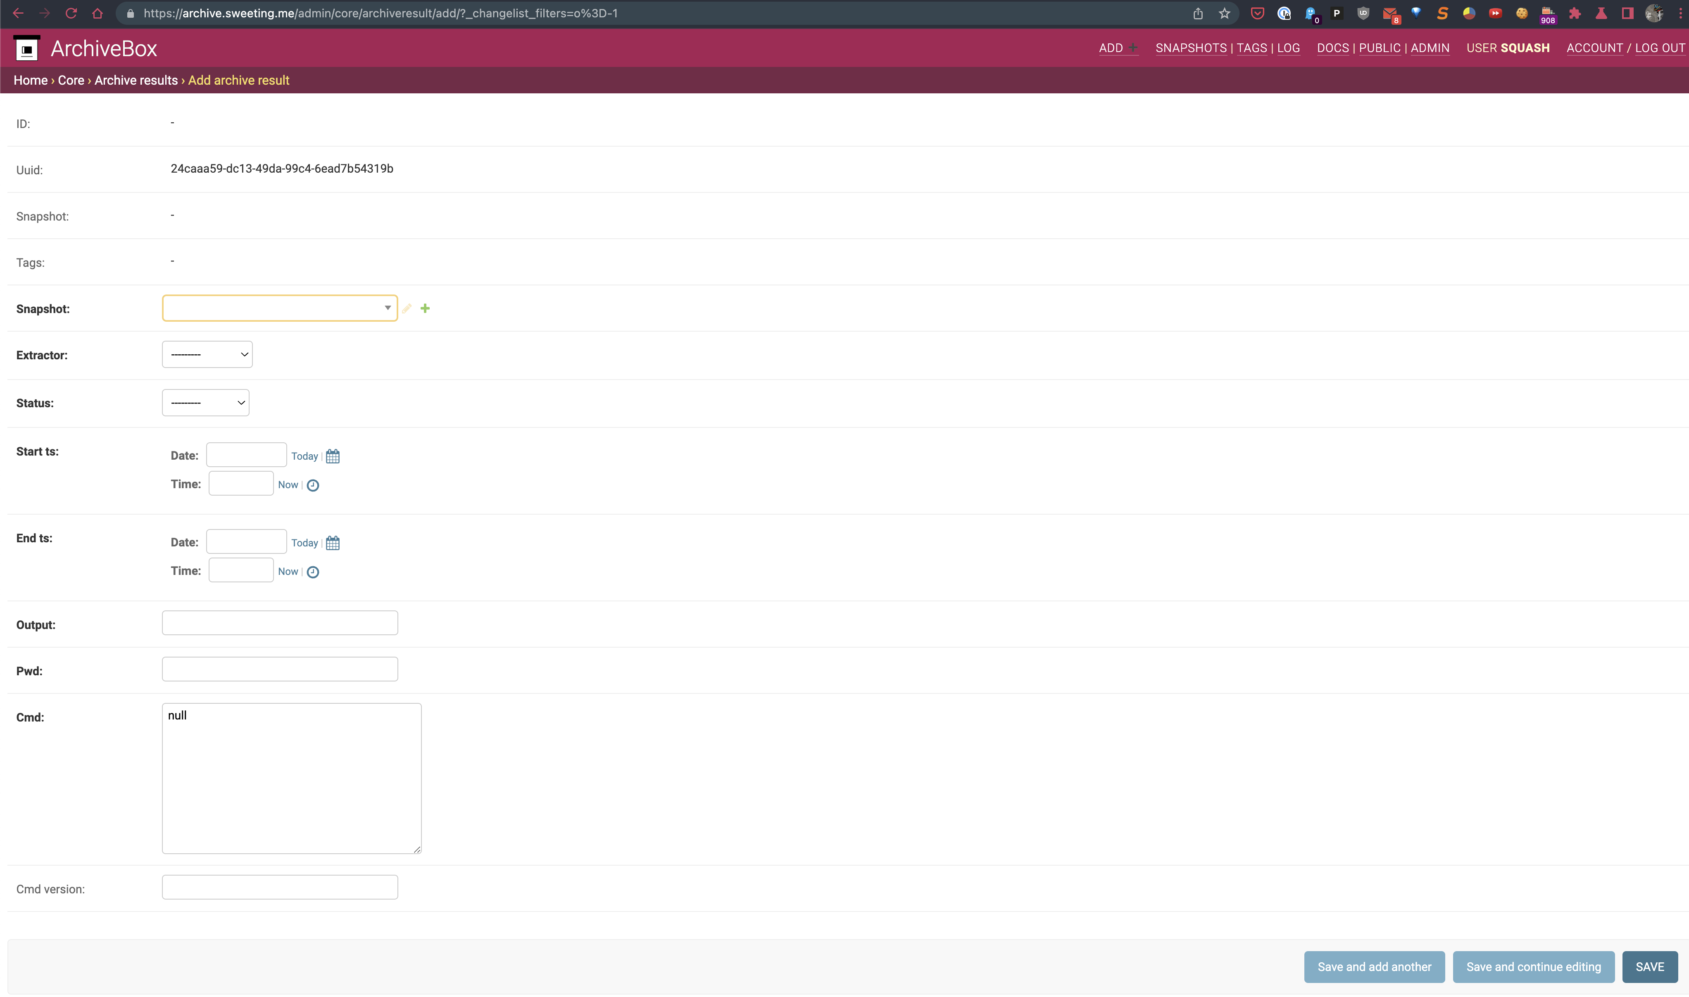Click Archive results breadcrumb link
Viewport: 1689px width, 997px height.
pos(136,81)
